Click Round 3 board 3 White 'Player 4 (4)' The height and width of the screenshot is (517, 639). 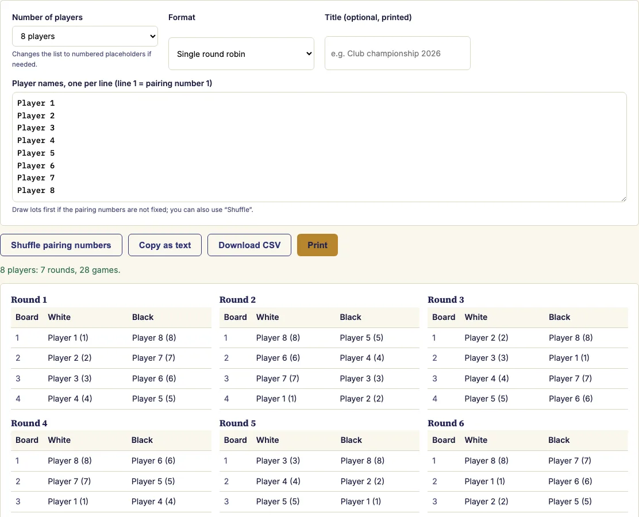[x=487, y=379]
